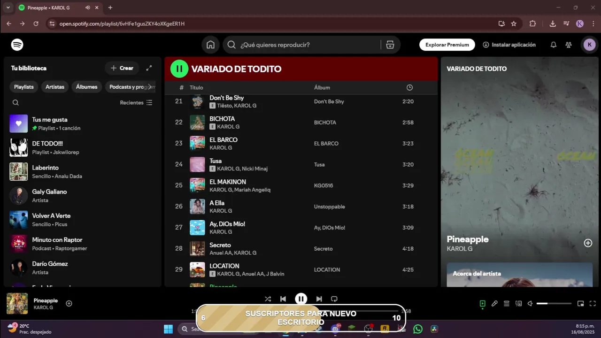601x338 pixels.
Task: Pause the VARIADO DE TODITO playlist with the green button
Action: click(x=179, y=69)
